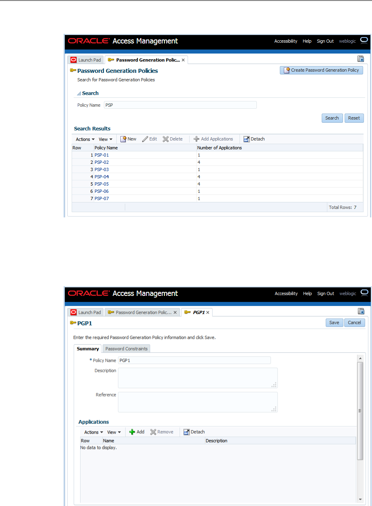
Task: Click the Description text area
Action: point(198,378)
